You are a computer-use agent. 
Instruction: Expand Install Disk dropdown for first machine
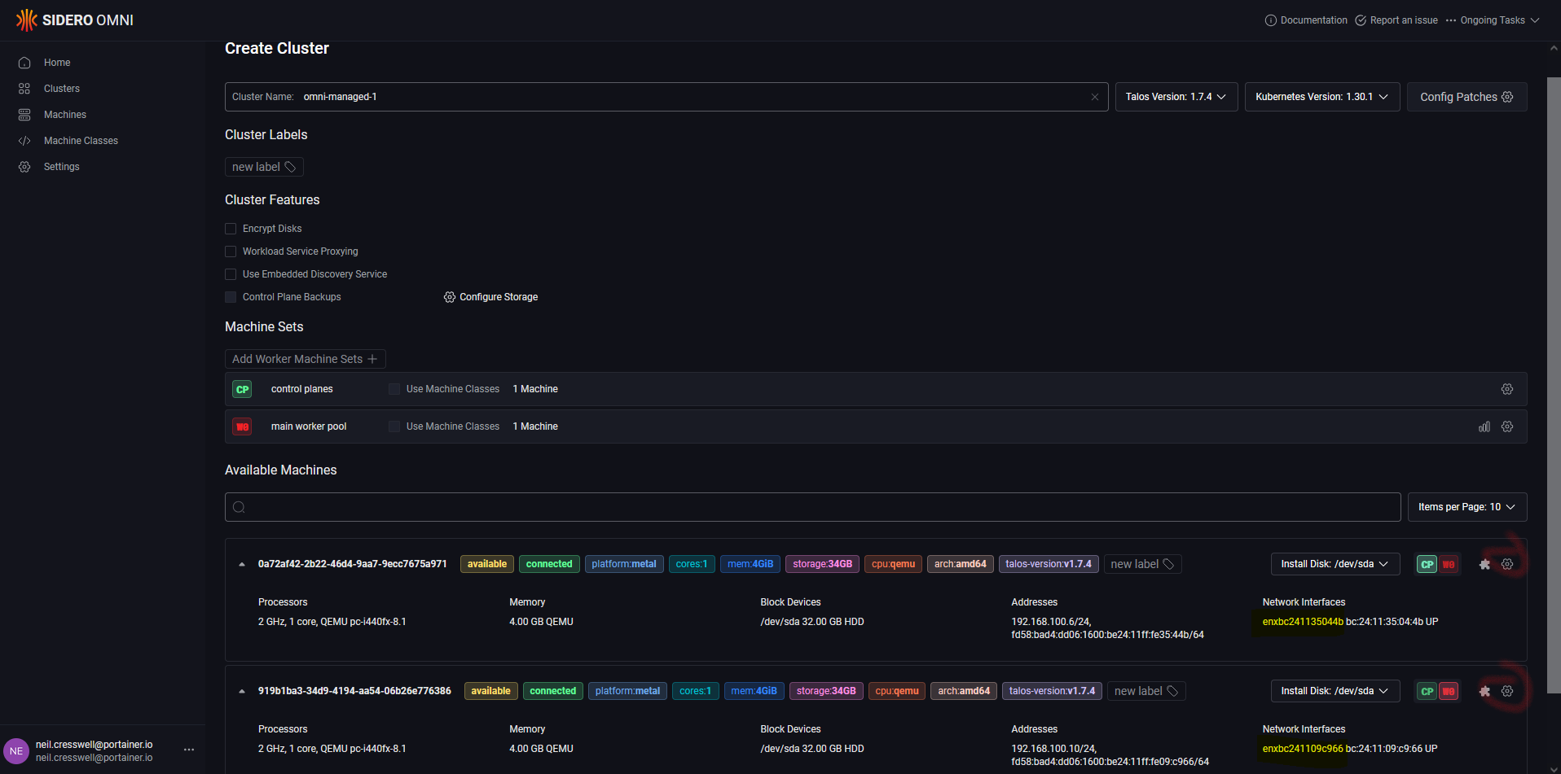(x=1335, y=564)
